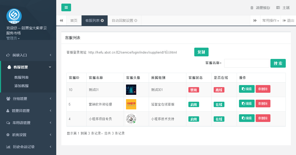
Task: Close the 客服列表 tab with its x icon
Action: (x=102, y=20)
